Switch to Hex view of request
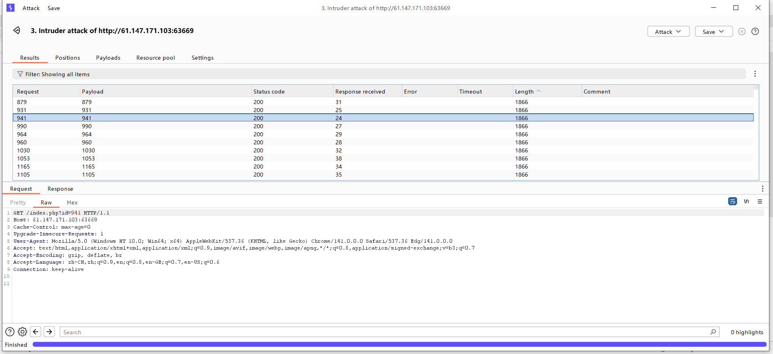 (72, 202)
